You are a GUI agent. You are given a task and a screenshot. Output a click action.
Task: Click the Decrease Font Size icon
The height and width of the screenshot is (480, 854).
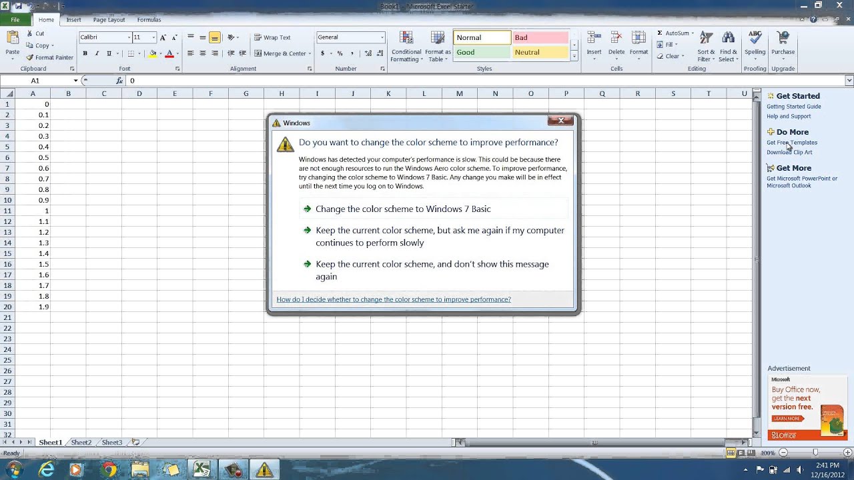pyautogui.click(x=175, y=37)
